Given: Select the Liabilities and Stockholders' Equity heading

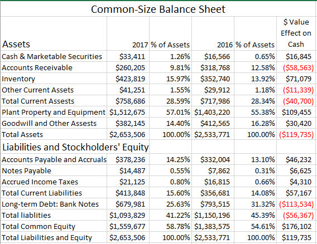Looking at the screenshot, I should 75,147.
